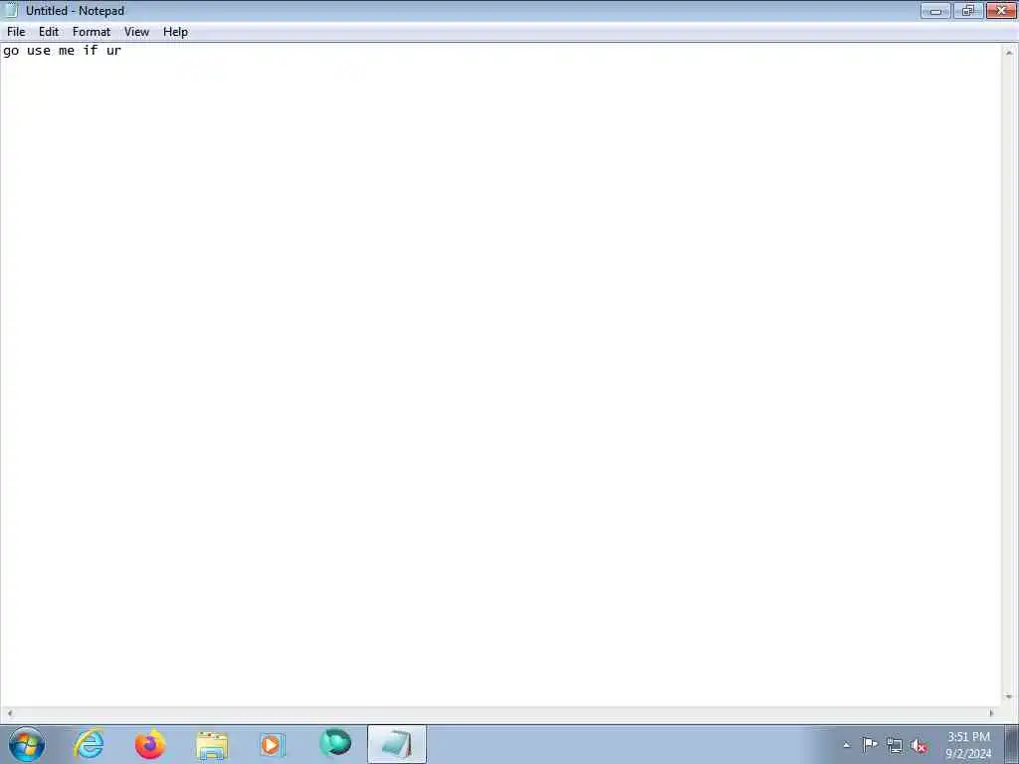Click in the text after 'go use me if ur'

point(123,51)
